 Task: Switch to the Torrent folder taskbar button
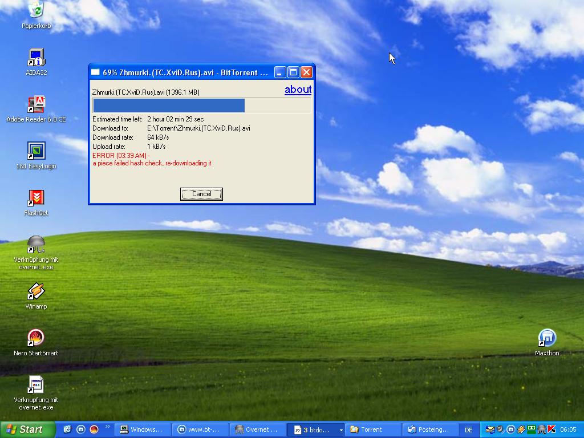pos(373,430)
